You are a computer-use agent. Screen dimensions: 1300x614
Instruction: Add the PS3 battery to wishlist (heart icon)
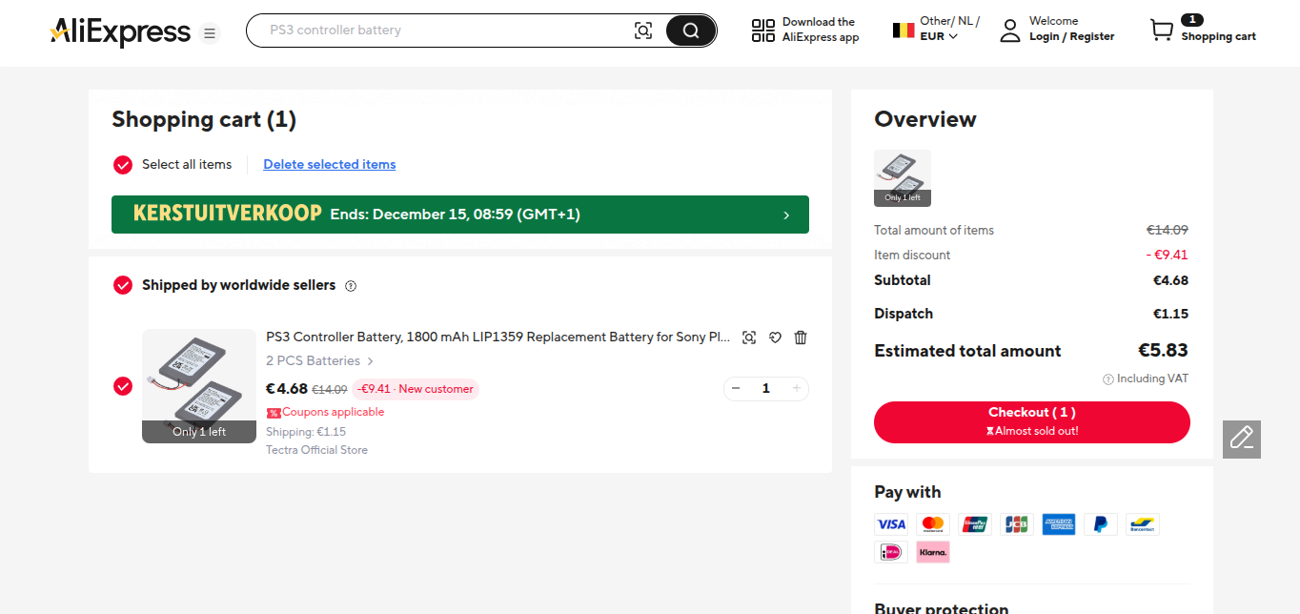pyautogui.click(x=775, y=338)
